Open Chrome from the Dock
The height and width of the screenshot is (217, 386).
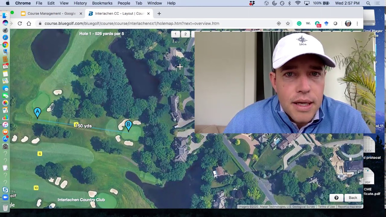[5, 45]
